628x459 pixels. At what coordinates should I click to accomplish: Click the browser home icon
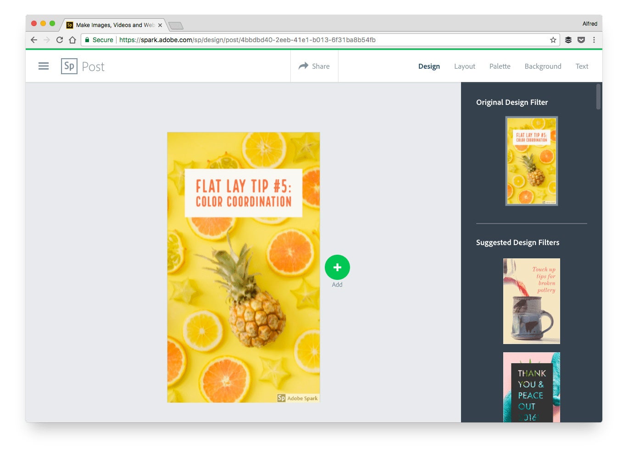pyautogui.click(x=72, y=40)
